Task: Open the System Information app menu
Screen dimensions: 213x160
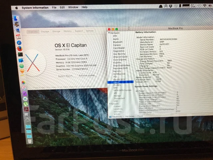Action: point(35,8)
